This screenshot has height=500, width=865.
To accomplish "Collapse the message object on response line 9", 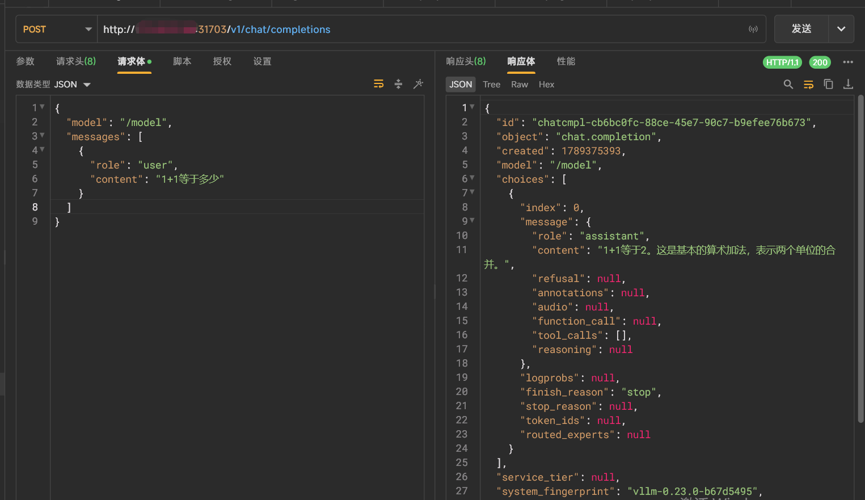I will click(x=472, y=221).
